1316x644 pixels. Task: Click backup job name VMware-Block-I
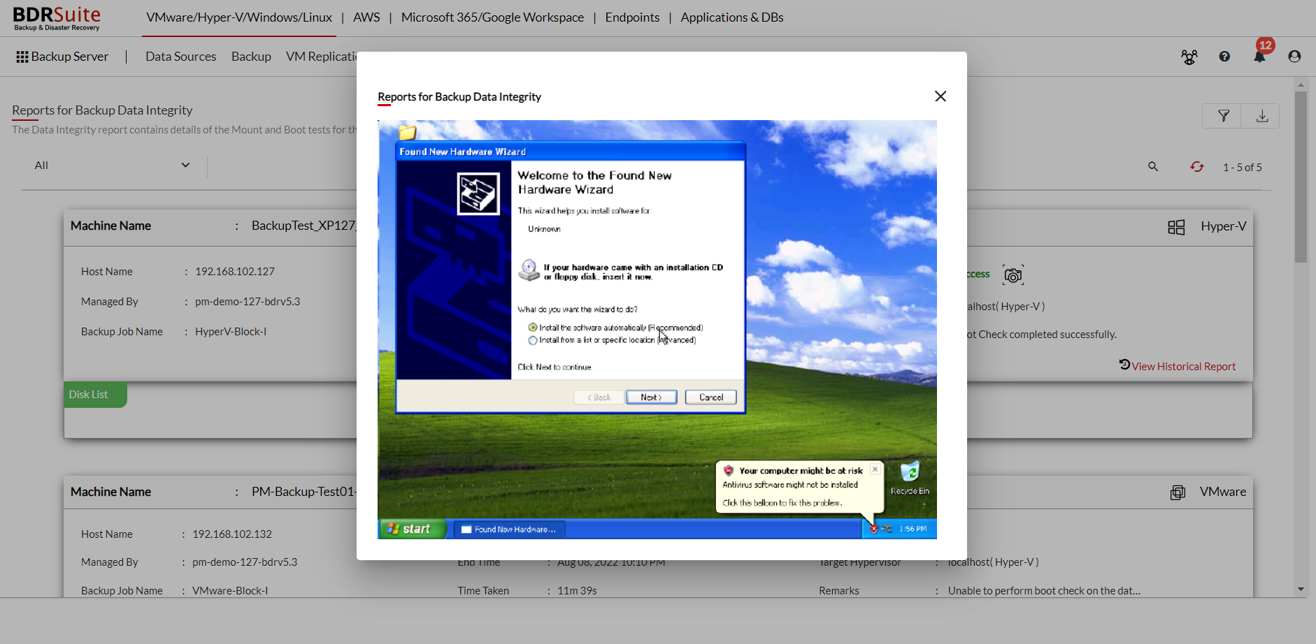coord(230,591)
